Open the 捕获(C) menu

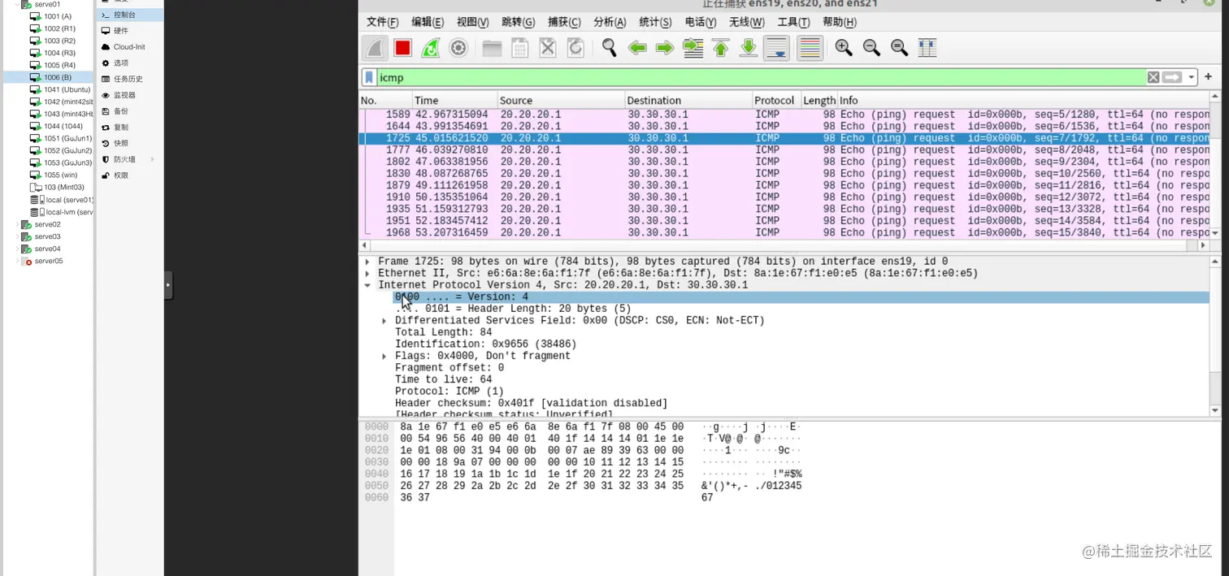click(x=564, y=22)
